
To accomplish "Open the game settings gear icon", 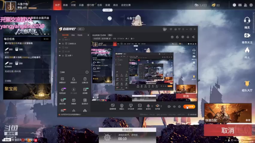I will 251,5.
